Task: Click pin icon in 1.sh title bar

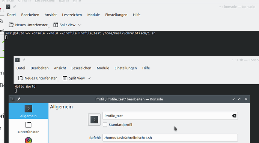Action: pyautogui.click(x=24, y=60)
